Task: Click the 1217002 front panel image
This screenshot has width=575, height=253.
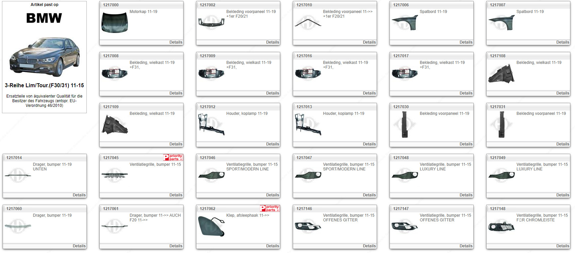Action: pos(211,22)
